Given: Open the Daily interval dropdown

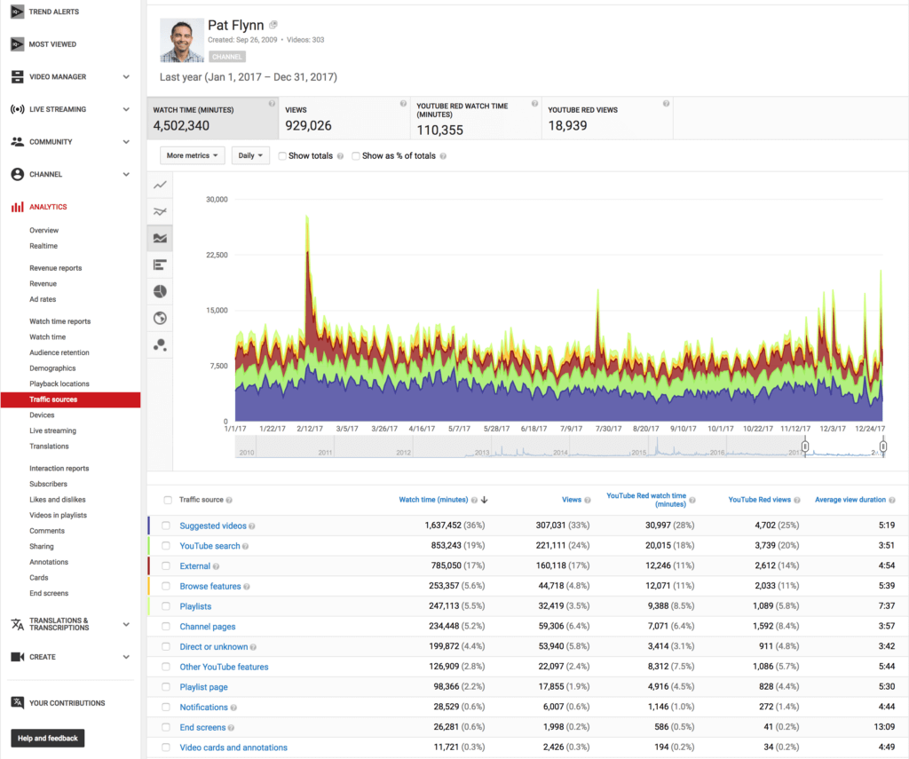Looking at the screenshot, I should tap(250, 155).
